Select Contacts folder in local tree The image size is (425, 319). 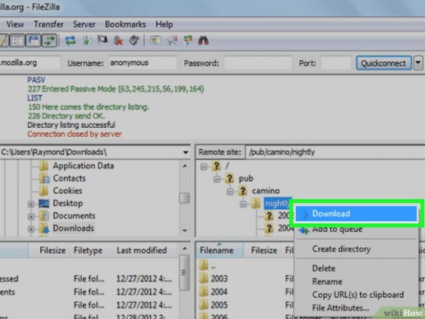[x=69, y=178]
